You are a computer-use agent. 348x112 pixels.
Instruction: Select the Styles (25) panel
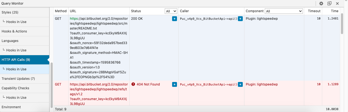[24, 12]
